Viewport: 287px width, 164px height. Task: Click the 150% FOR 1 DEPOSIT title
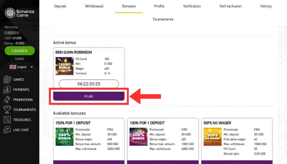pyautogui.click(x=73, y=123)
